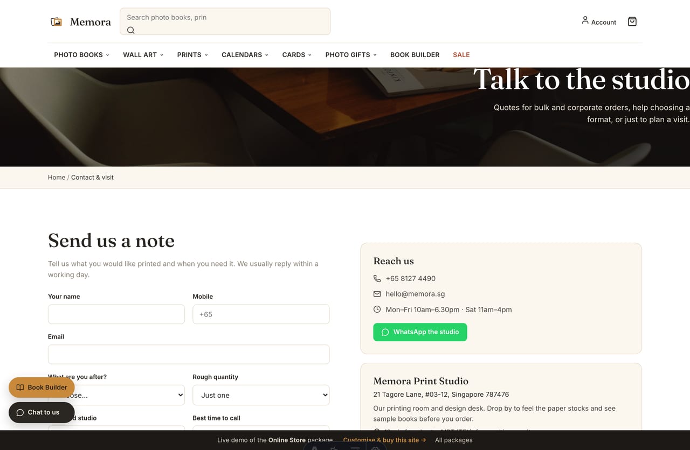Open Book Builder in the navigation

tap(415, 55)
